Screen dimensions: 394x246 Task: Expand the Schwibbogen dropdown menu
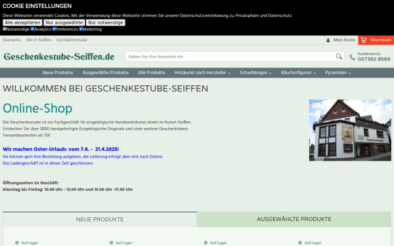point(255,73)
